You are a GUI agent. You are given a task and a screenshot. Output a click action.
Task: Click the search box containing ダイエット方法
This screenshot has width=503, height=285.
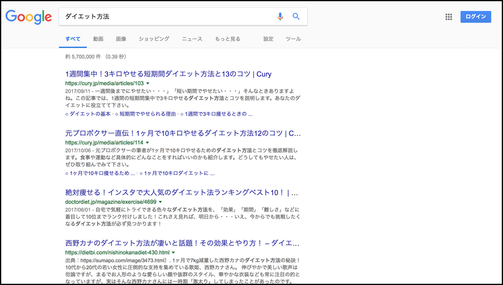coord(166,17)
